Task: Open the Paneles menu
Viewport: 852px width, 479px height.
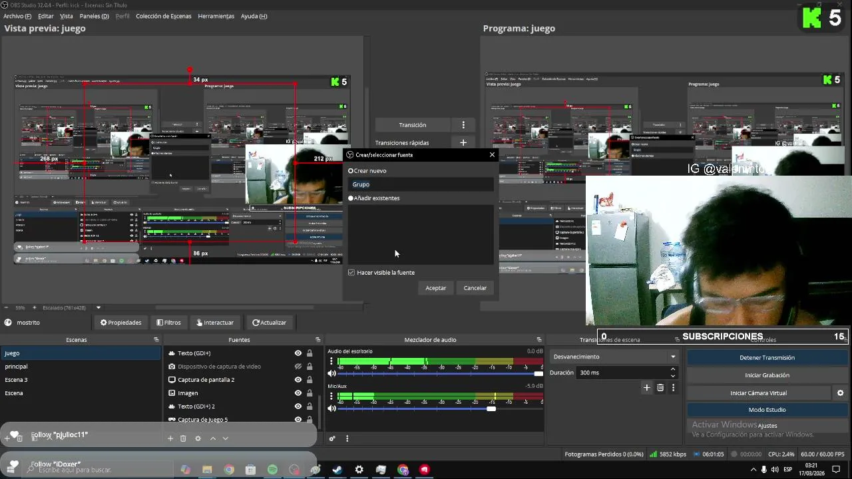Action: pos(94,16)
